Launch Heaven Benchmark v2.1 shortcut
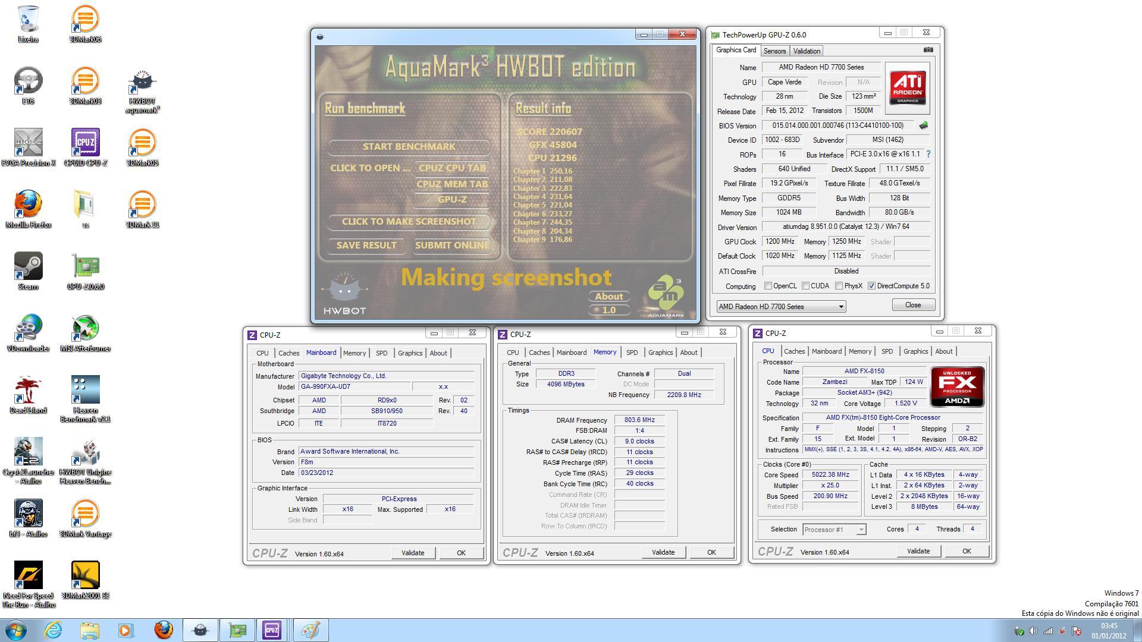 [x=85, y=399]
